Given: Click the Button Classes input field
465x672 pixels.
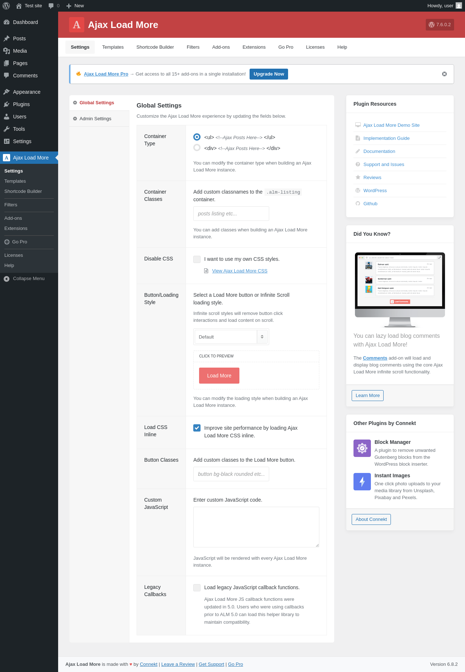Looking at the screenshot, I should (231, 474).
